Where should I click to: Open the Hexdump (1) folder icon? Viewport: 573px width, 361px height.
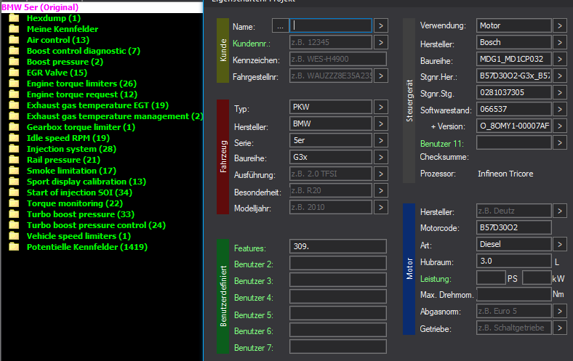(x=14, y=18)
